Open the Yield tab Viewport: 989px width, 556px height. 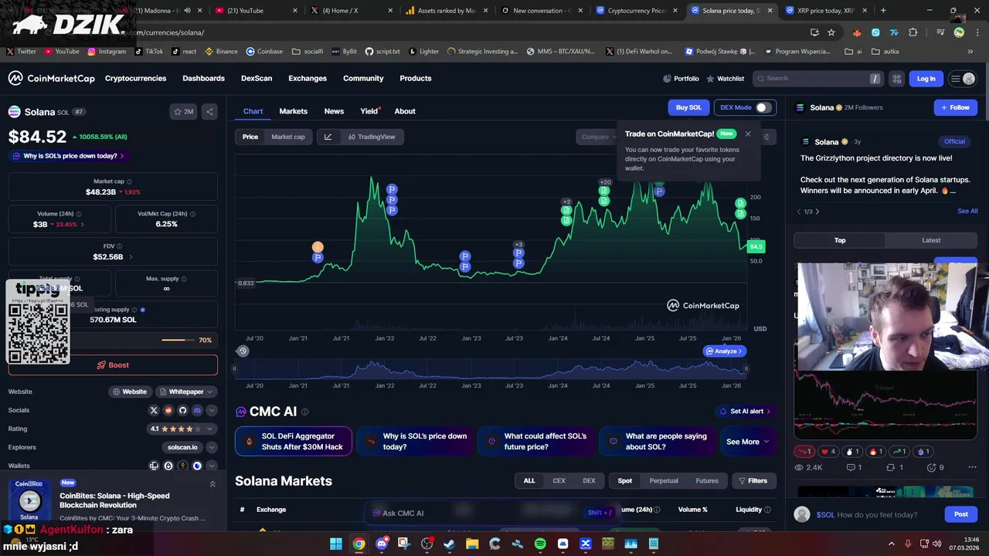click(369, 111)
